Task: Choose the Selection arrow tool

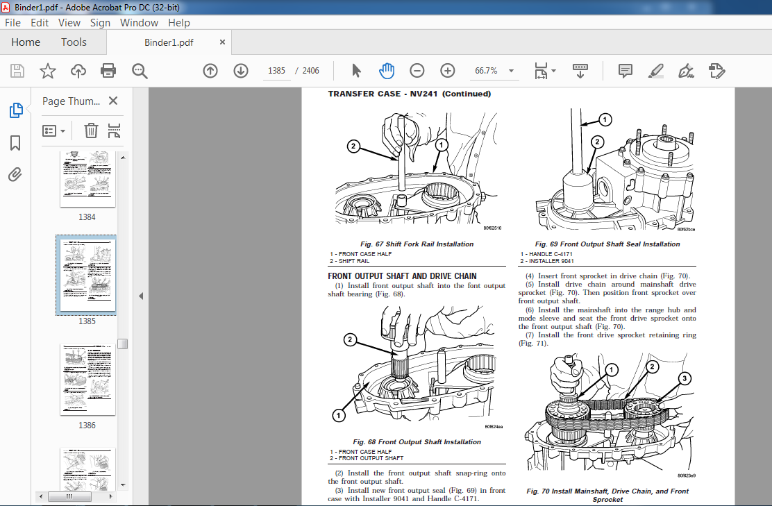Action: (356, 71)
